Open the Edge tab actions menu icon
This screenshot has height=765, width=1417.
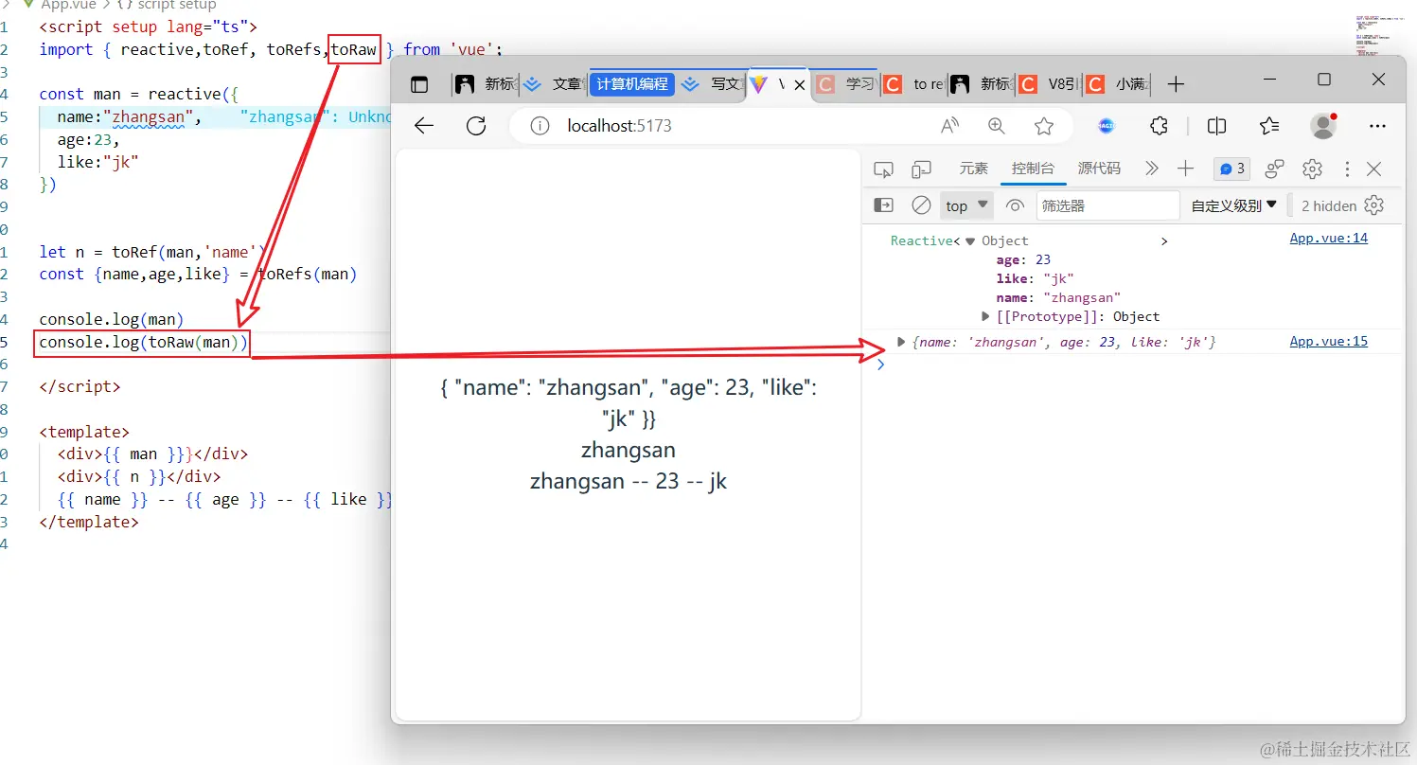[x=419, y=84]
